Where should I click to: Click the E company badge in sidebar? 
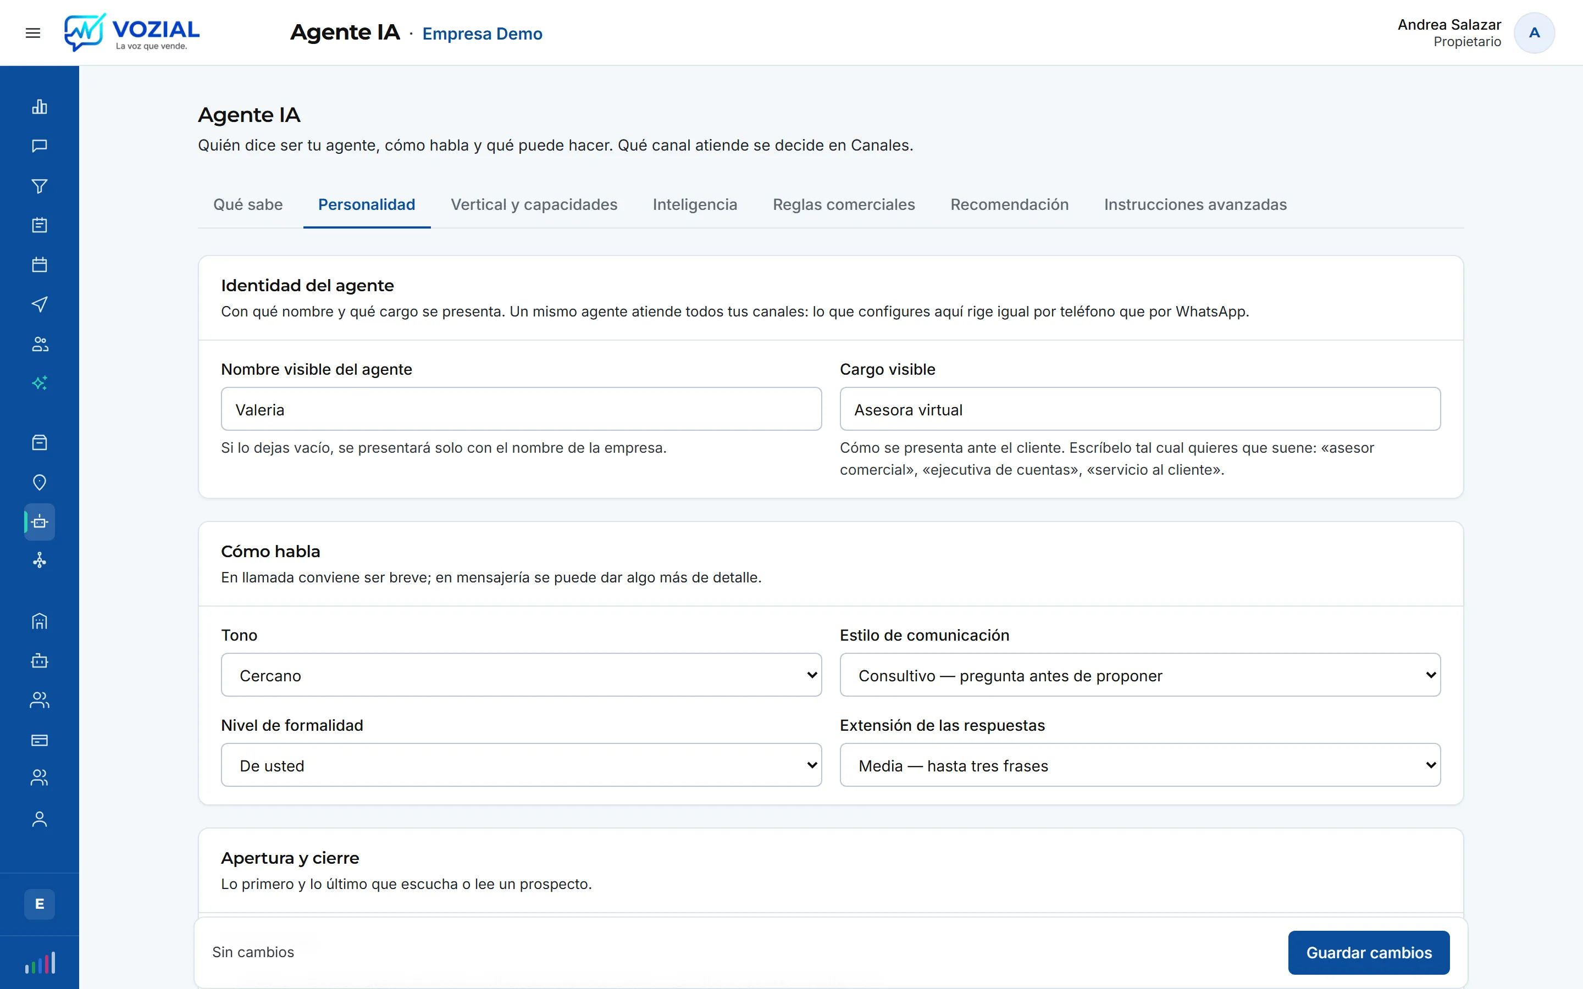point(39,904)
